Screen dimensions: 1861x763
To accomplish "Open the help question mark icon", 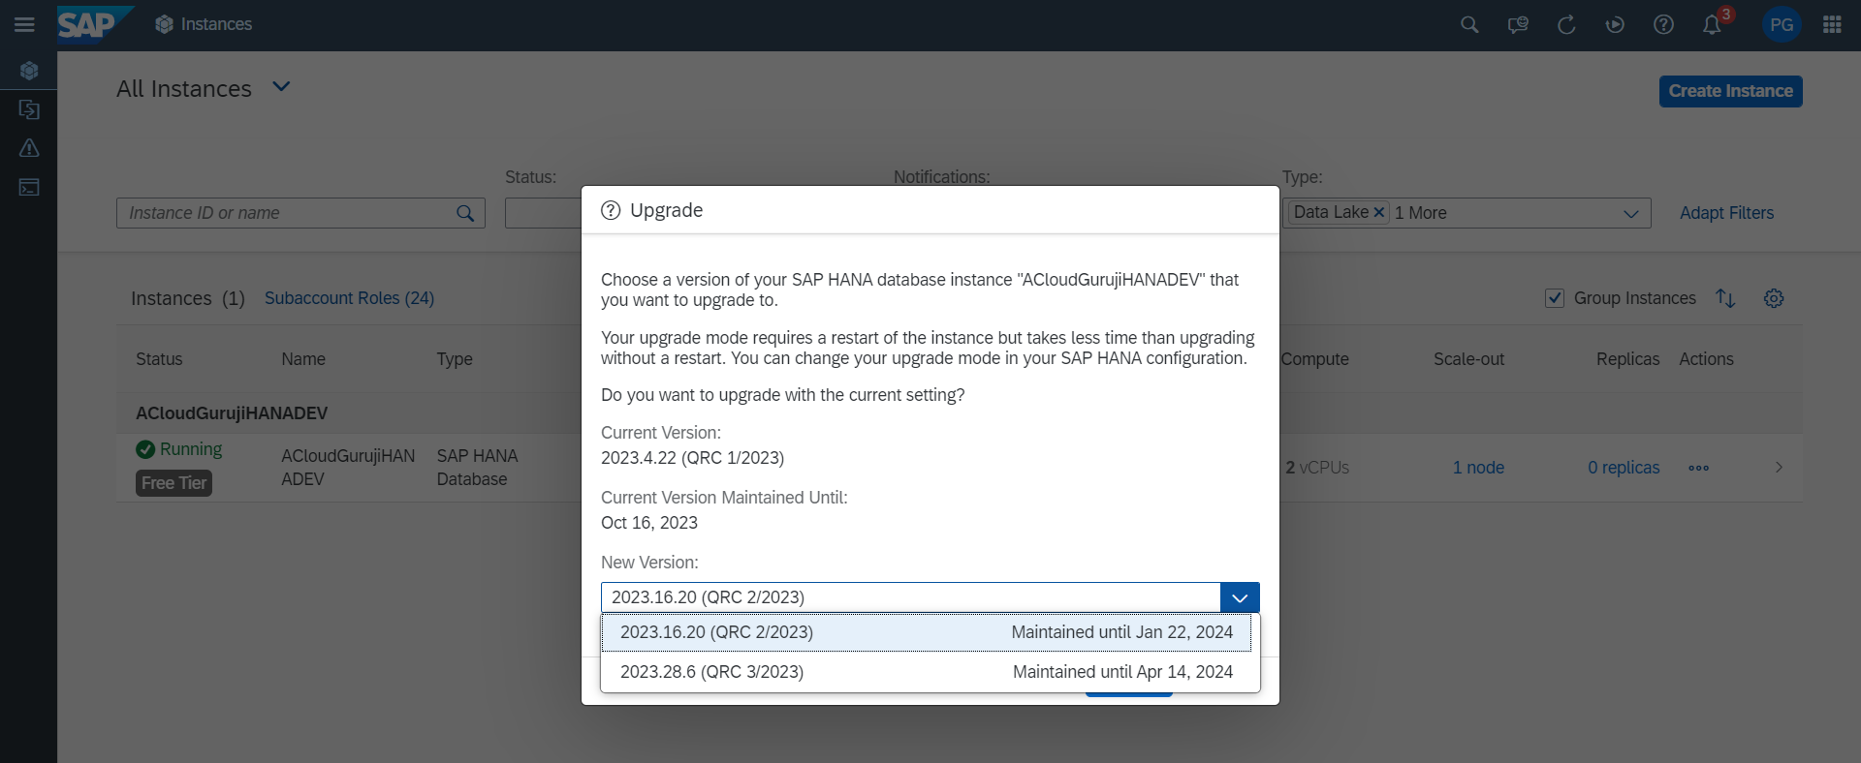I will coord(1663,24).
